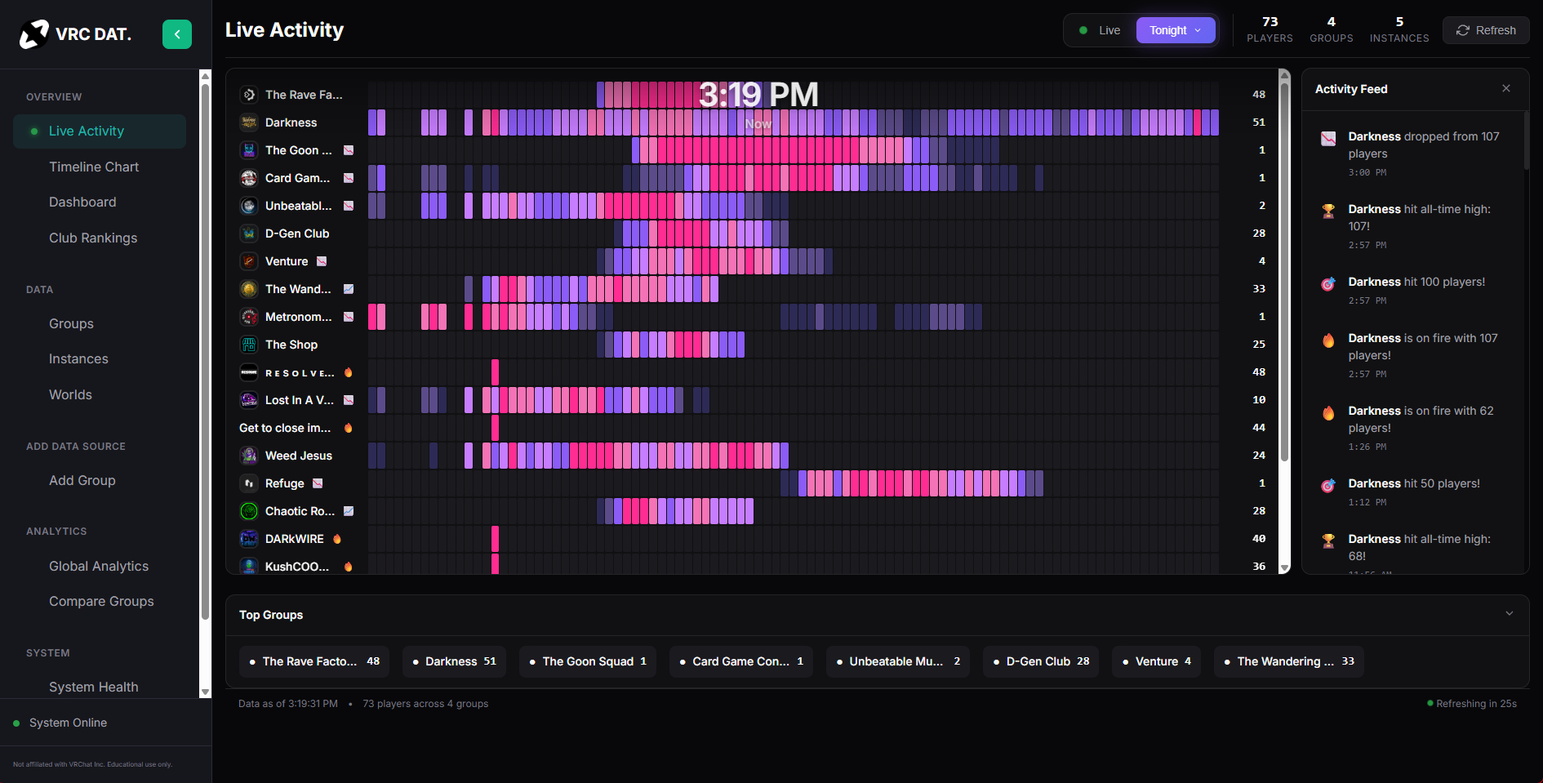
Task: Close the Activity Feed panel
Action: [1505, 88]
